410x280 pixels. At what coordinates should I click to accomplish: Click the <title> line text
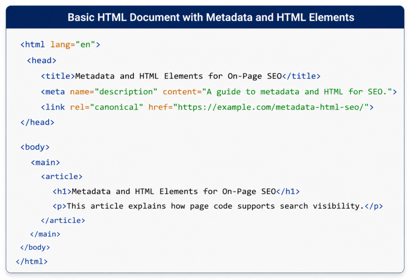181,76
